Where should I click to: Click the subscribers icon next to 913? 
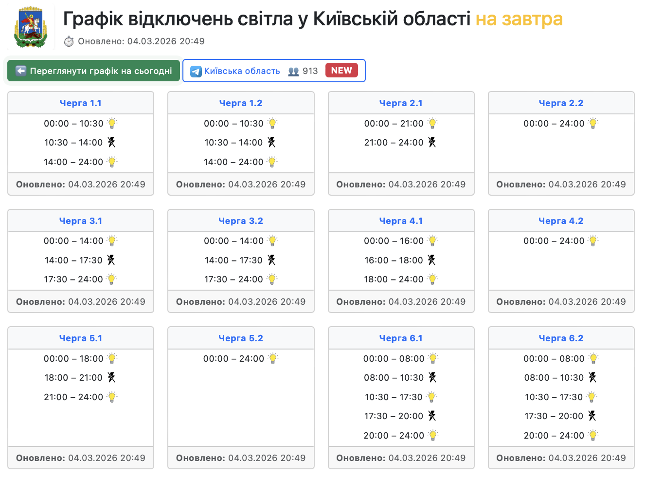tap(293, 71)
